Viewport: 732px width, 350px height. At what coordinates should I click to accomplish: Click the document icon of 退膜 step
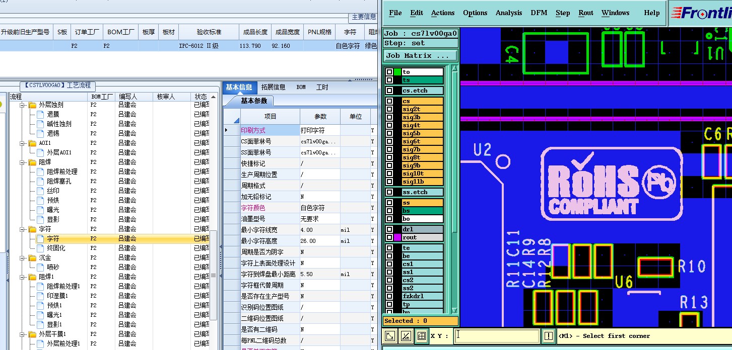(40, 115)
